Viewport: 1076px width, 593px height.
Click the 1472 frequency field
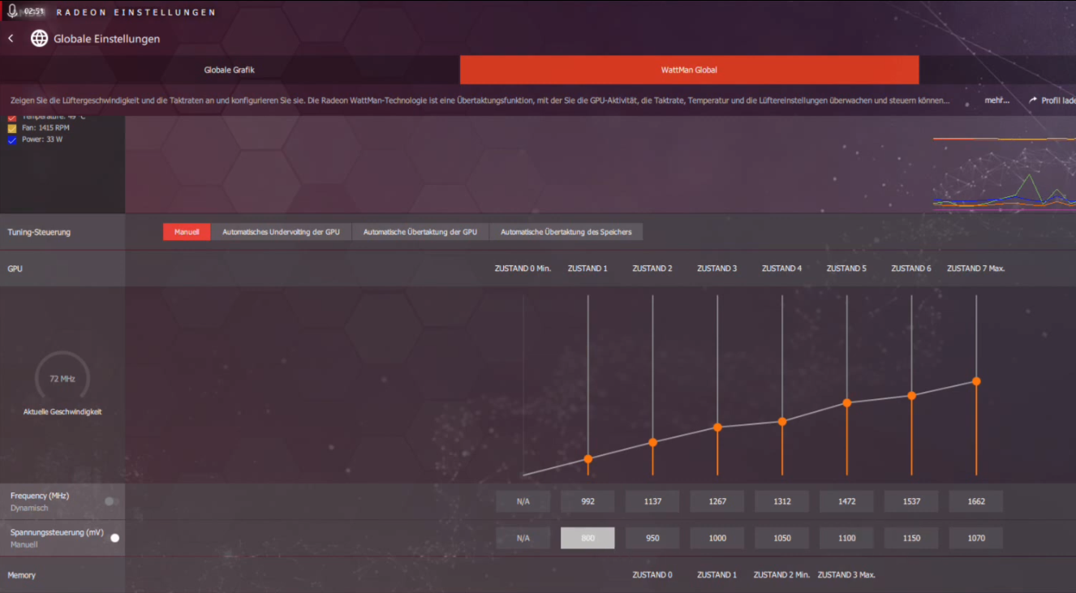846,501
